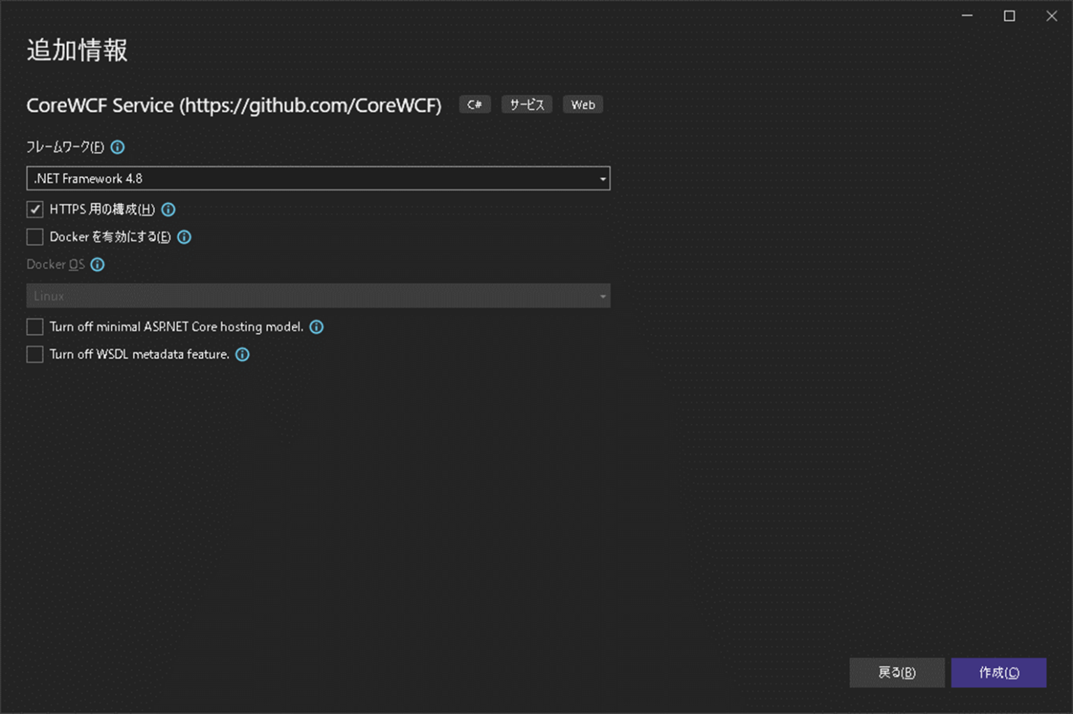Click the Web tag badge
The height and width of the screenshot is (714, 1073).
coord(583,105)
